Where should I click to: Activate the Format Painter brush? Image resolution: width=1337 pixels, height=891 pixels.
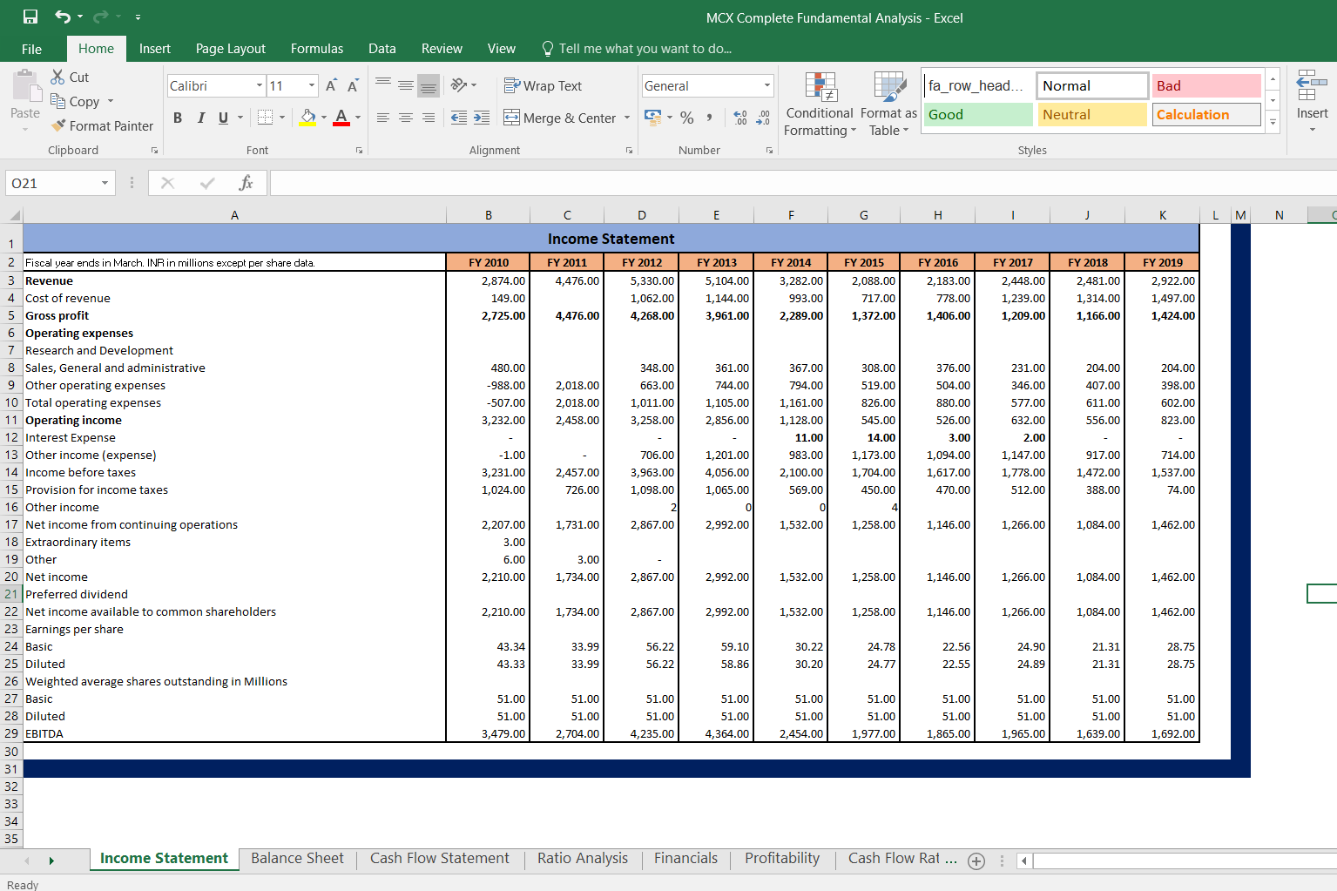(x=58, y=125)
